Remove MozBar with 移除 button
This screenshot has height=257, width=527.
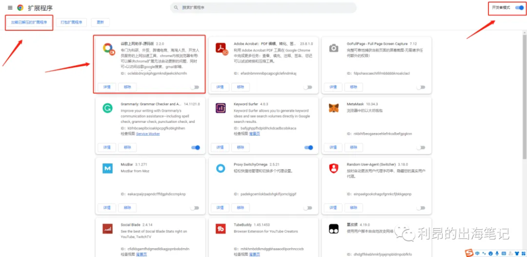point(128,208)
